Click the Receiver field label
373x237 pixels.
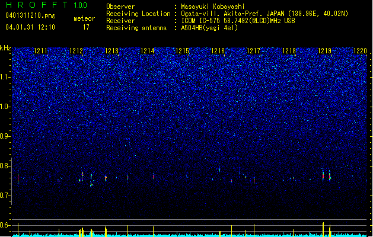point(120,21)
